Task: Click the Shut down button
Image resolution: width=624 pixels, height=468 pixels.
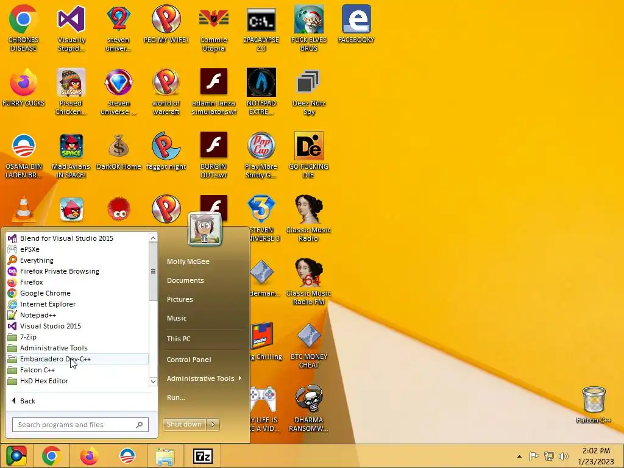Action: pos(185,424)
